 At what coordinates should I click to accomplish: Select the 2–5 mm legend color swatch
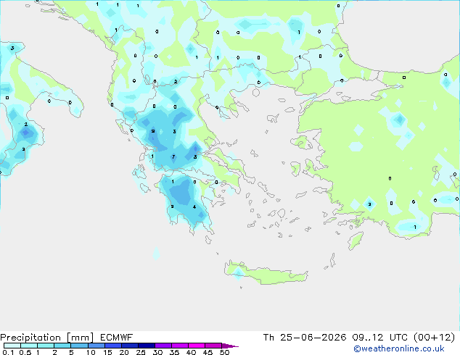(x=62, y=346)
